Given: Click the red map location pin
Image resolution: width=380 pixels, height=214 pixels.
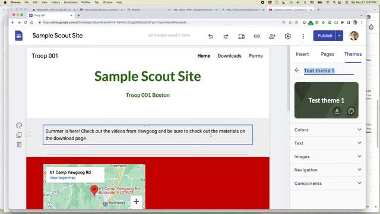Looking at the screenshot, I should click(x=94, y=190).
